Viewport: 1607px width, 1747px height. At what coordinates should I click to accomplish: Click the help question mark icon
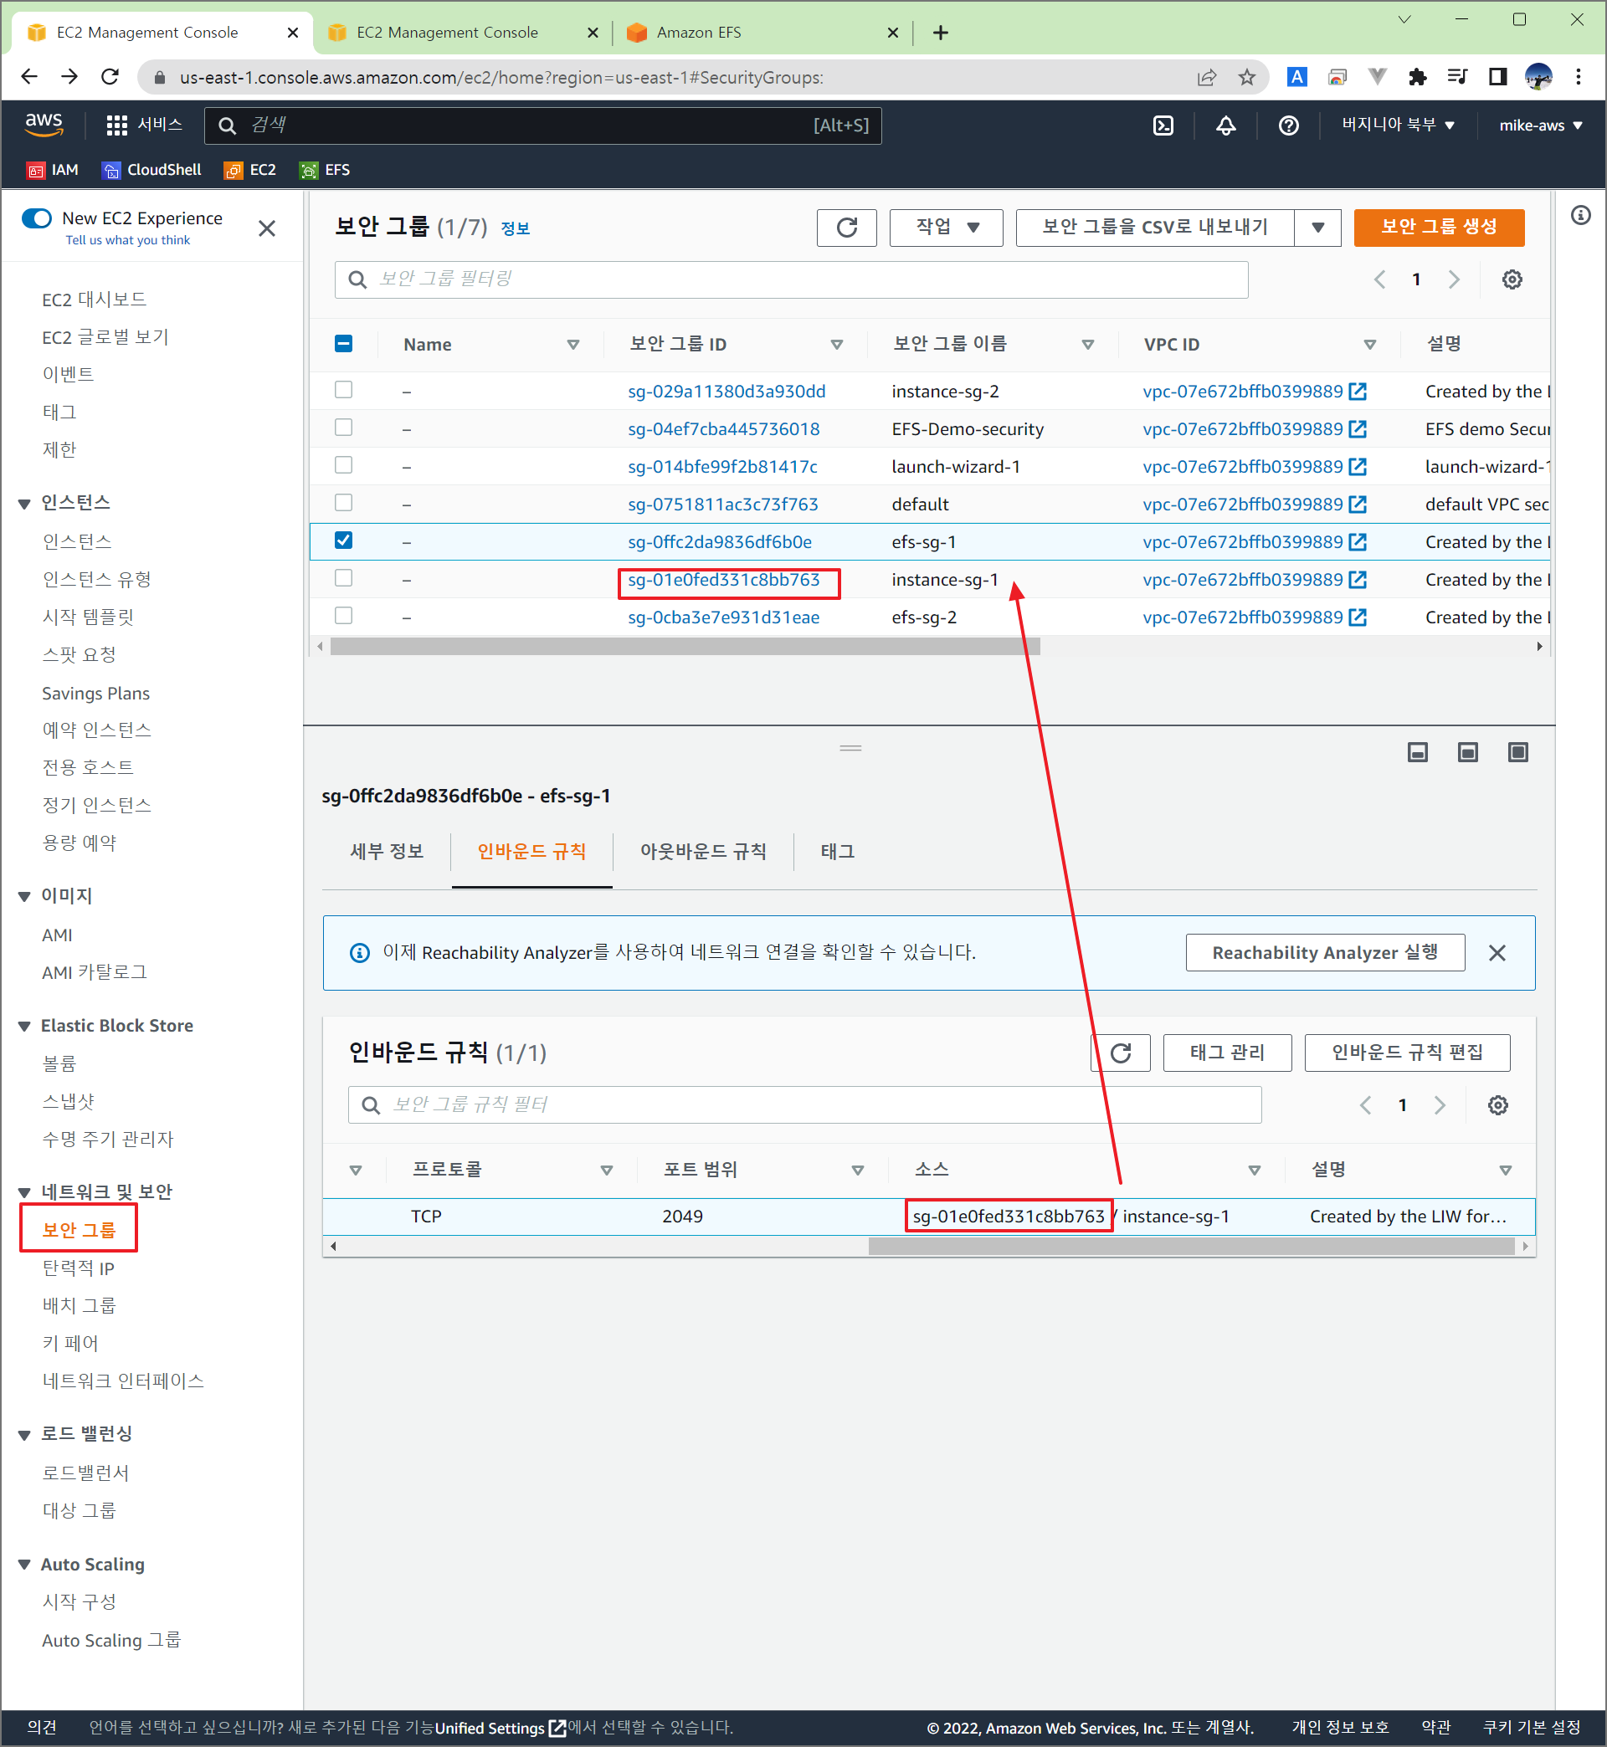pos(1288,126)
